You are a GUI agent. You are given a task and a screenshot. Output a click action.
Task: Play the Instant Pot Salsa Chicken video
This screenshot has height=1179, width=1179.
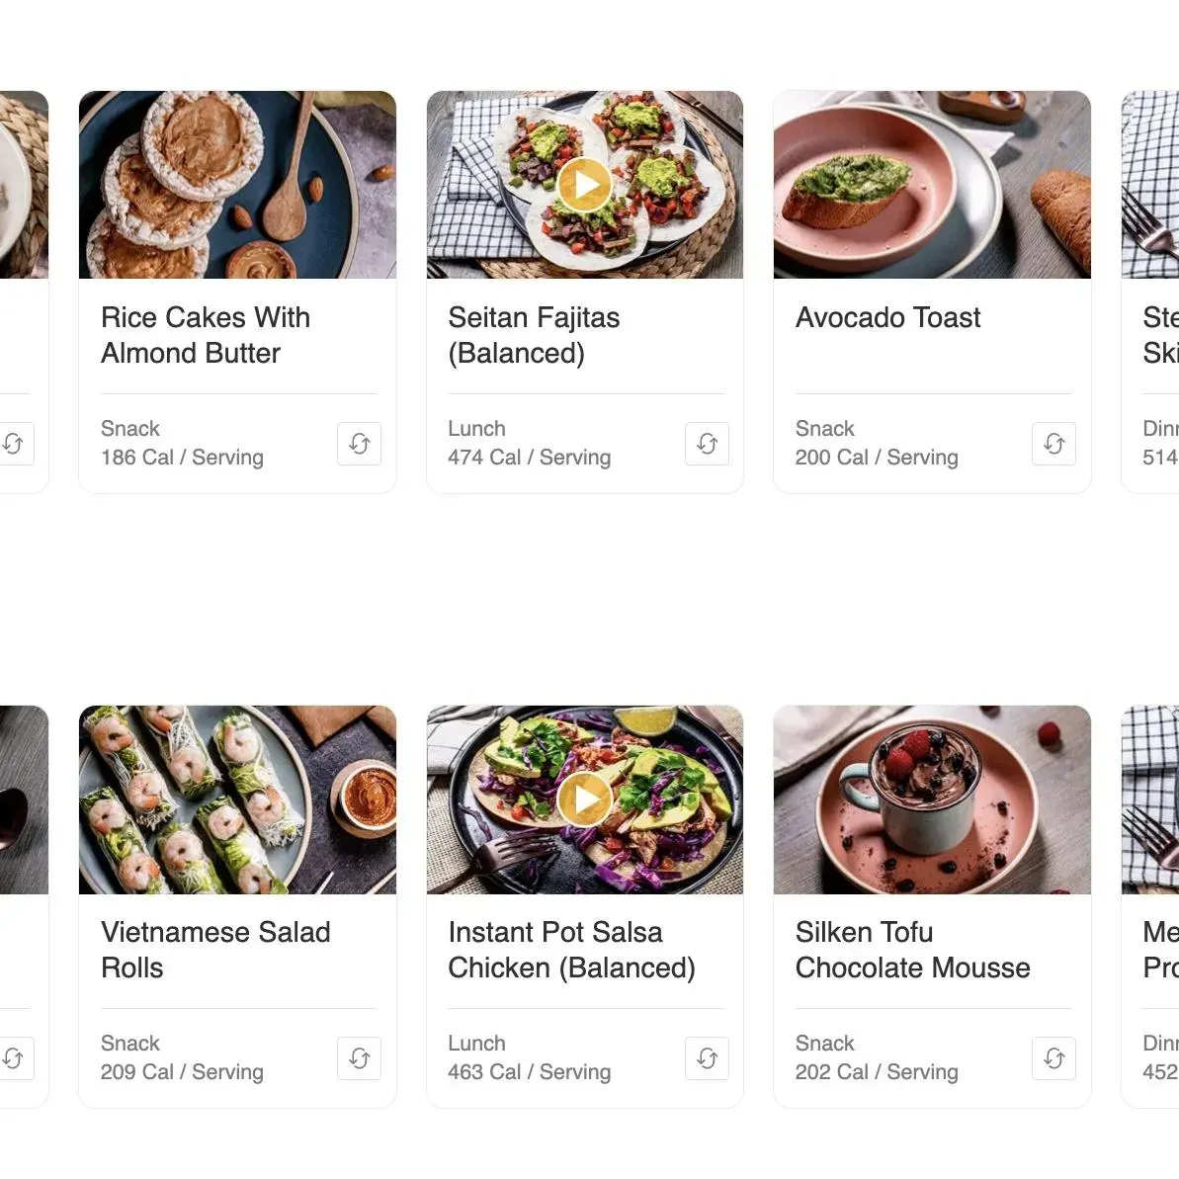[584, 800]
